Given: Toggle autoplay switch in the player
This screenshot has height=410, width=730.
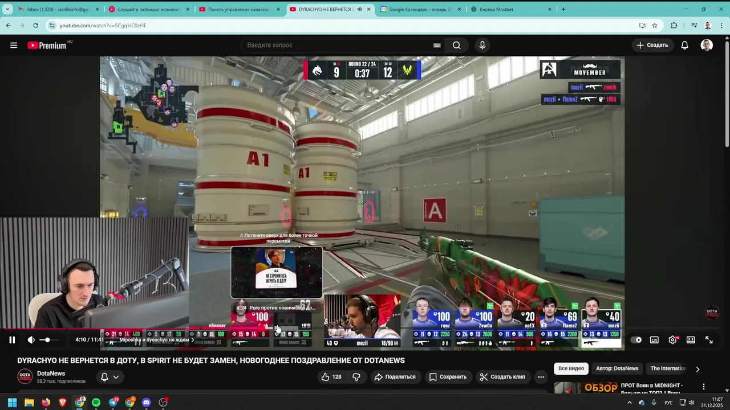Looking at the screenshot, I should pos(636,340).
